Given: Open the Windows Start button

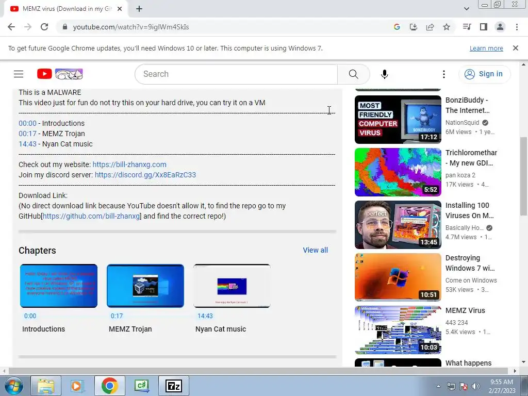Looking at the screenshot, I should coord(13,386).
